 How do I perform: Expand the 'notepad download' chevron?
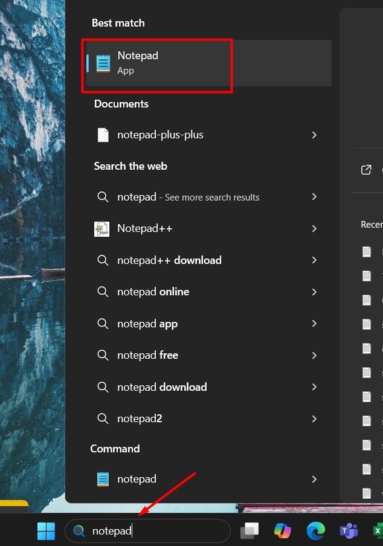click(314, 387)
